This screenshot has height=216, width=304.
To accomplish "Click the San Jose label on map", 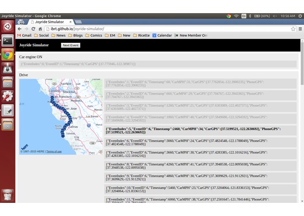I will (x=70, y=108).
